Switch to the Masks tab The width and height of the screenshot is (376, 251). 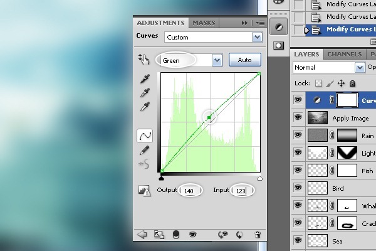tap(204, 23)
